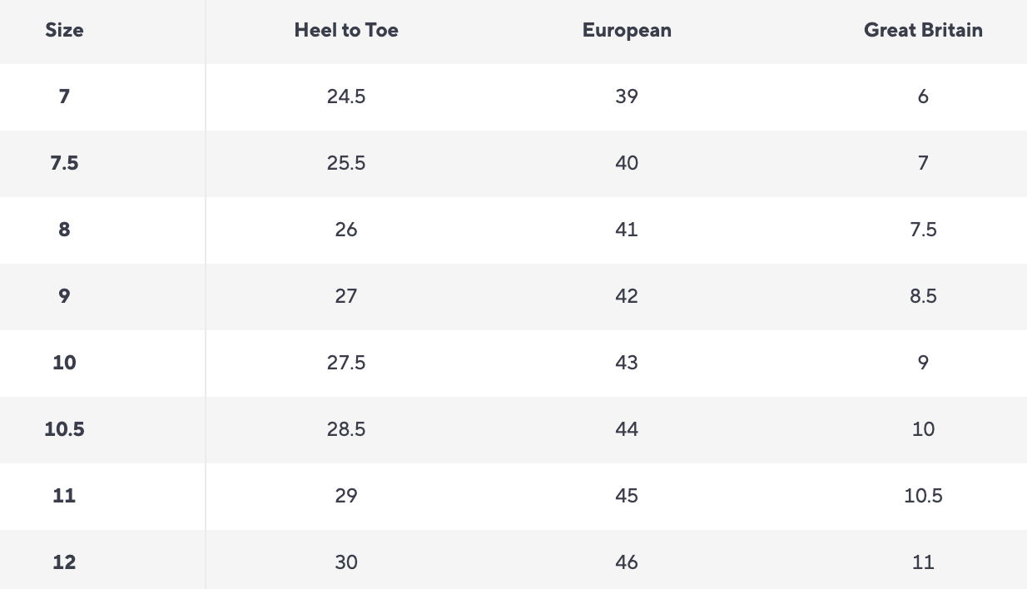Click the European column header
The image size is (1027, 589).
[627, 31]
